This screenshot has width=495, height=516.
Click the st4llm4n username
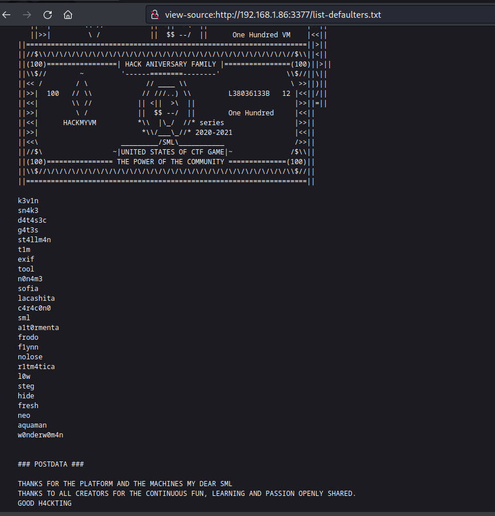(34, 239)
